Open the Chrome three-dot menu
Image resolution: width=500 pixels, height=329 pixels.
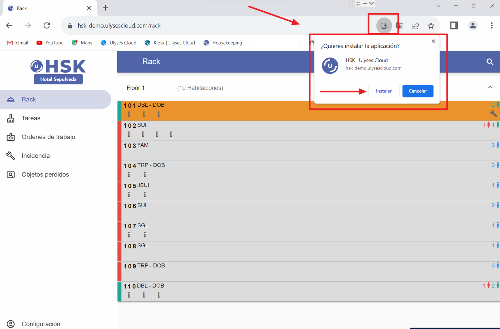click(x=491, y=26)
